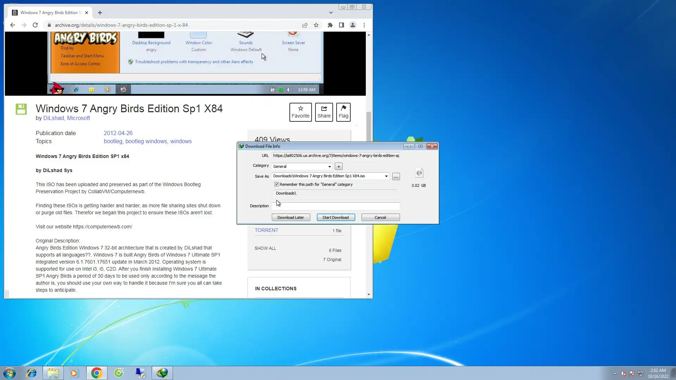676x380 pixels.
Task: Click the page vertical scrollbar thumb
Action: [x=369, y=127]
